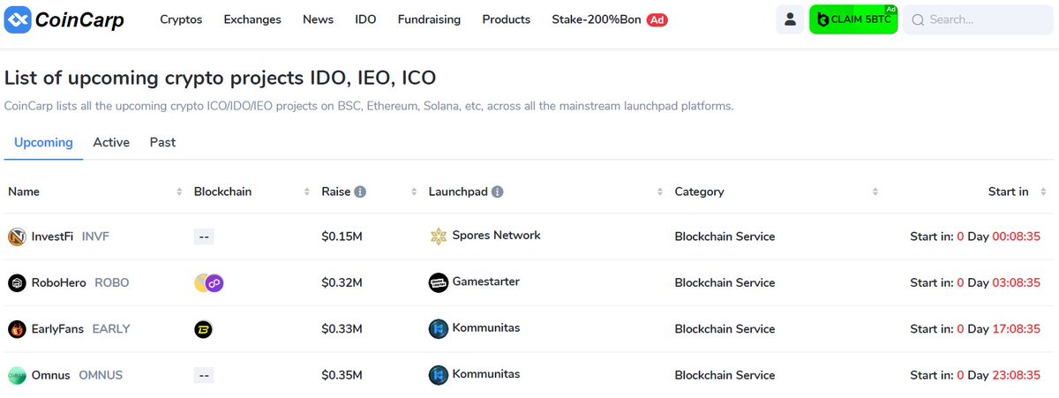Click the Stake-200%Bon ad link
Screen dimensions: 1059x398
[596, 19]
